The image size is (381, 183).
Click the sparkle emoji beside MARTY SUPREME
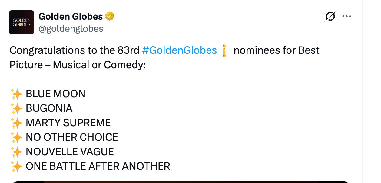16,123
